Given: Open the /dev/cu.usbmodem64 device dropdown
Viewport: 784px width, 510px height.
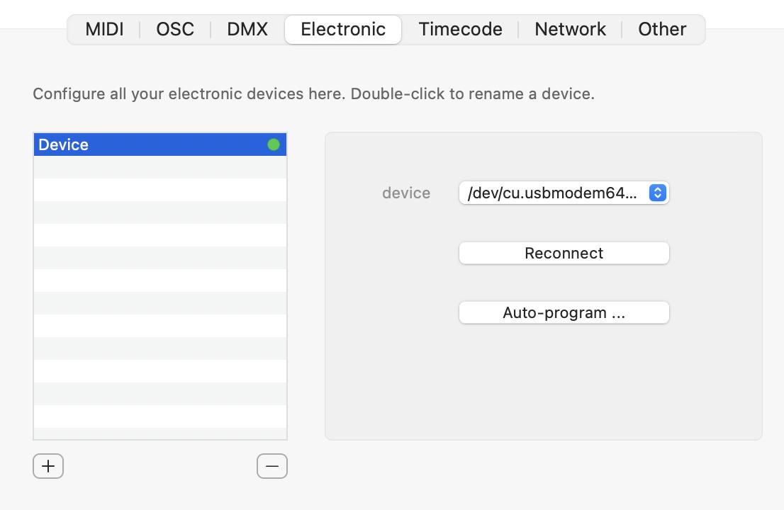Looking at the screenshot, I should point(564,193).
